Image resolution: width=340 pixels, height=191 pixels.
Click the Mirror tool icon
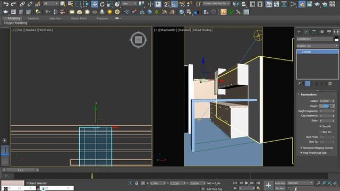pyautogui.click(x=235, y=4)
